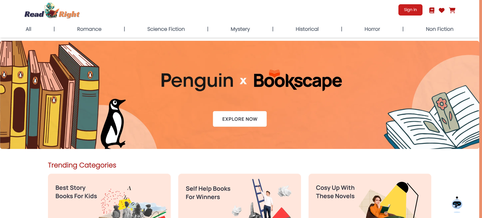
Task: Open the wishlist heart icon
Action: (x=442, y=10)
